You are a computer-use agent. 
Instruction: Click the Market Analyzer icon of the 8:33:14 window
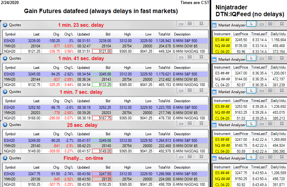click(214, 25)
